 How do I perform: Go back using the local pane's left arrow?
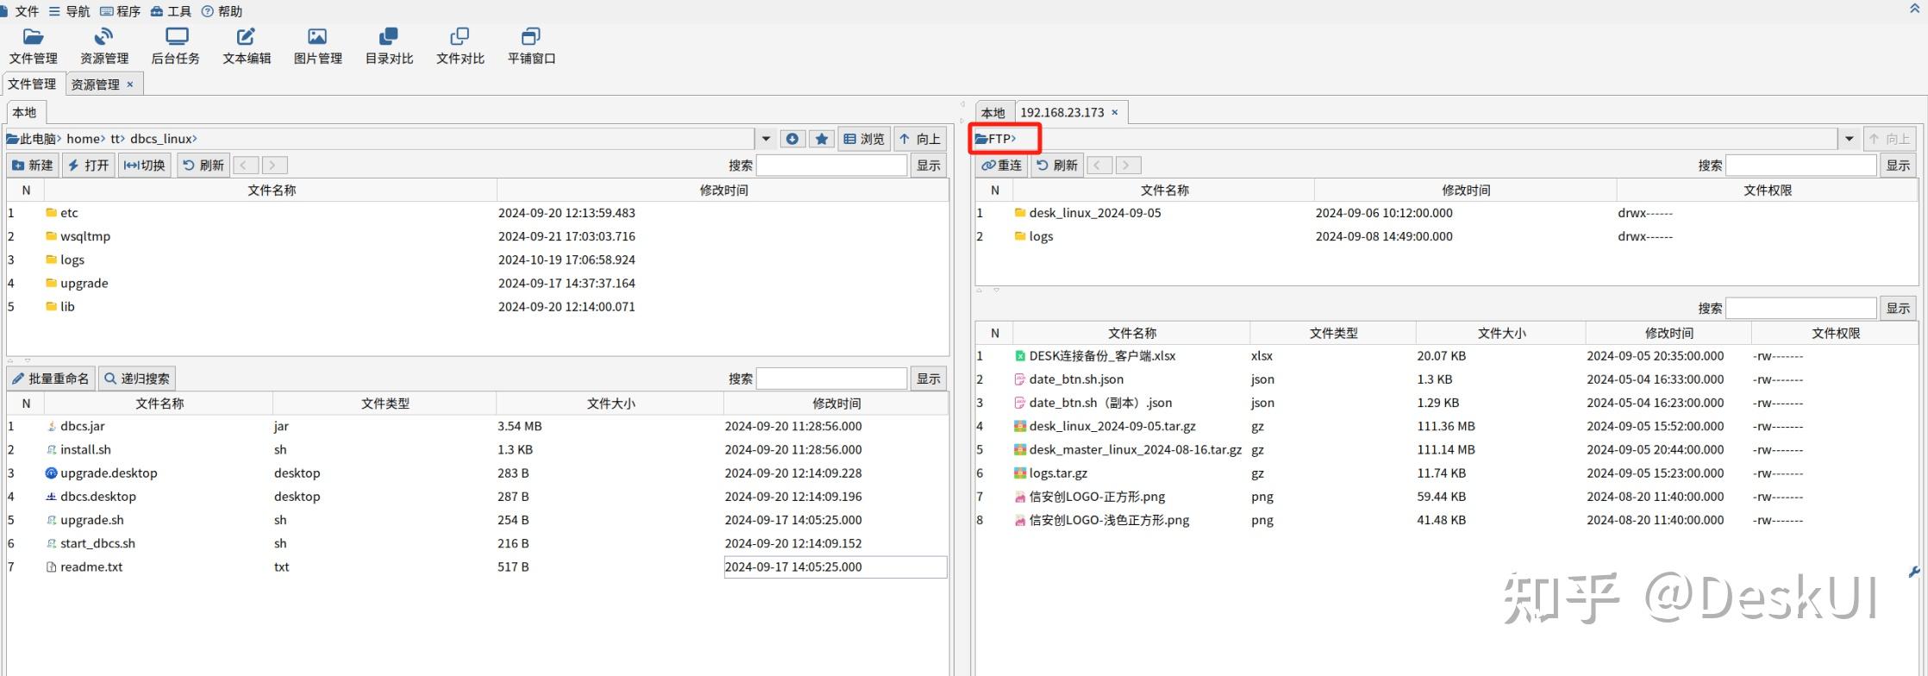pyautogui.click(x=246, y=166)
